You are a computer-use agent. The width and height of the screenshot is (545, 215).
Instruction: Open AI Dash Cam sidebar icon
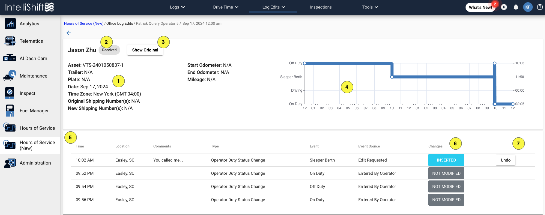(x=10, y=58)
